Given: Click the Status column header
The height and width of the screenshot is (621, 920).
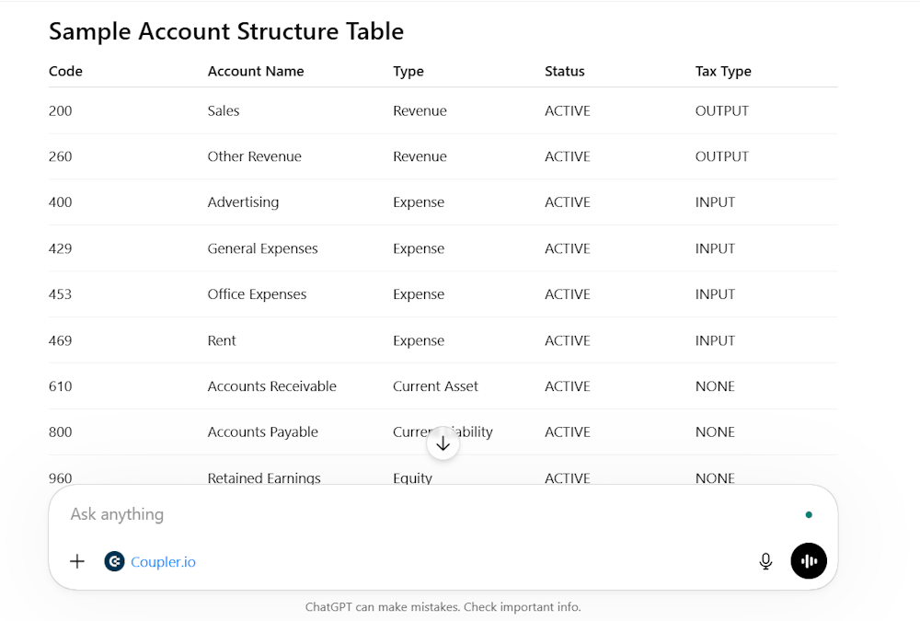Looking at the screenshot, I should (565, 71).
